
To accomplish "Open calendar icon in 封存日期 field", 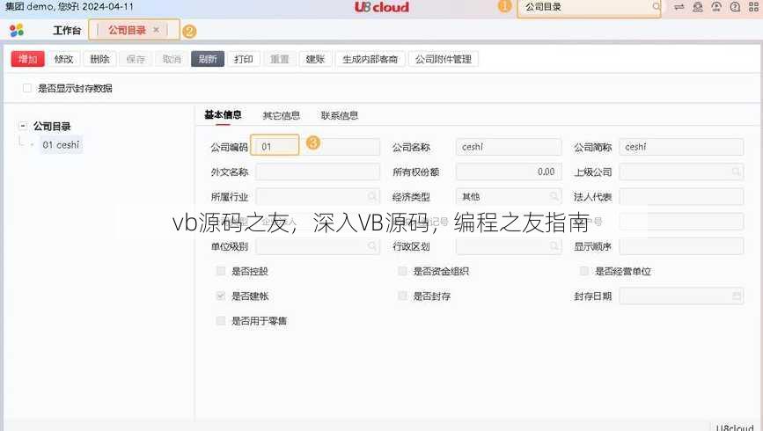I will (737, 296).
